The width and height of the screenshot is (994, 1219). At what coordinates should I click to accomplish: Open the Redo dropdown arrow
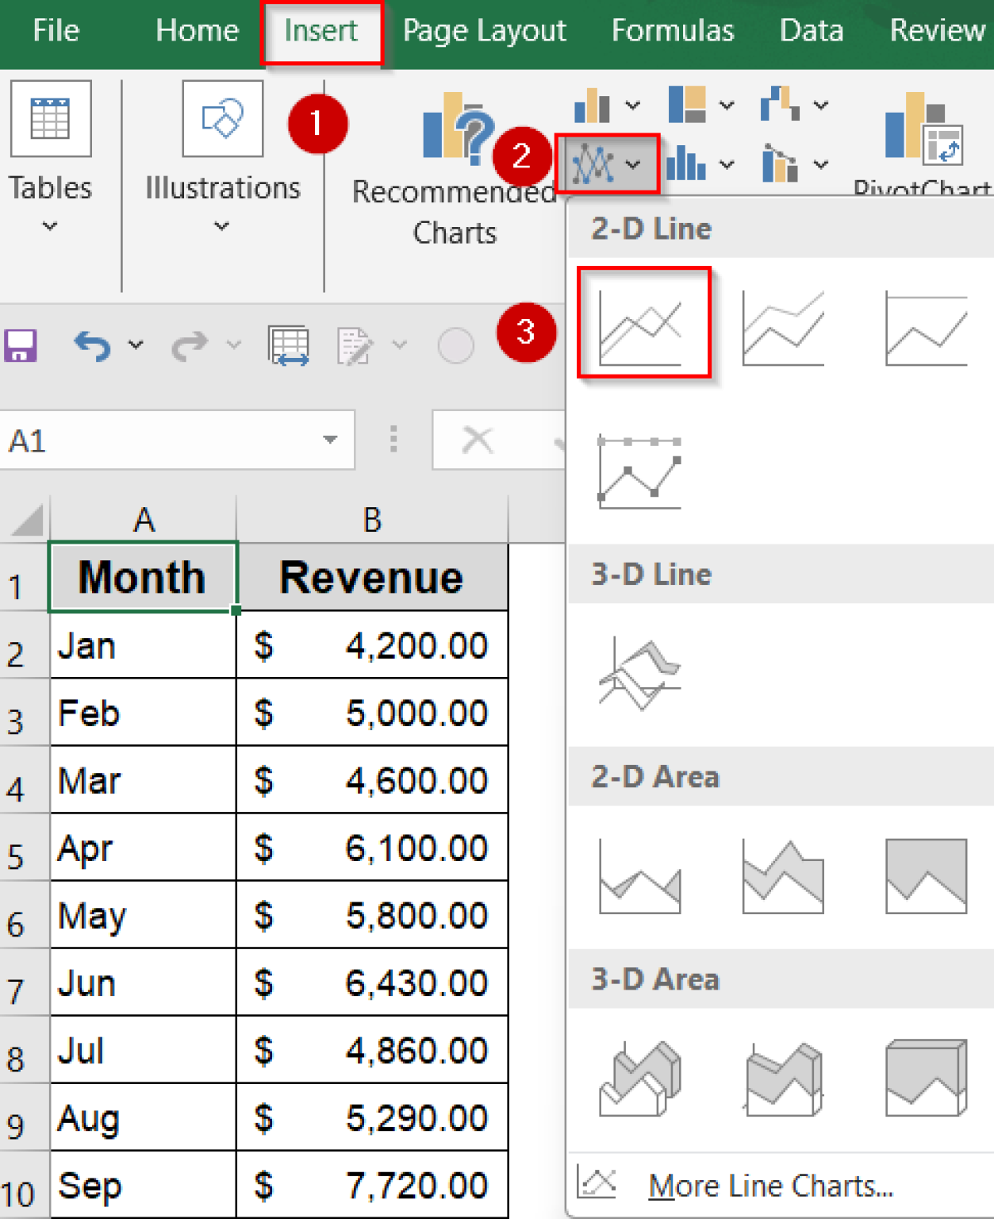232,345
